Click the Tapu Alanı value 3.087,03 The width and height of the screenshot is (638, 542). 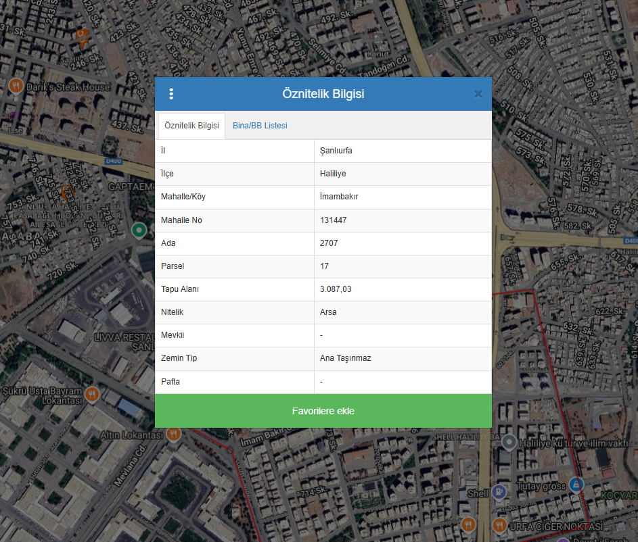336,289
